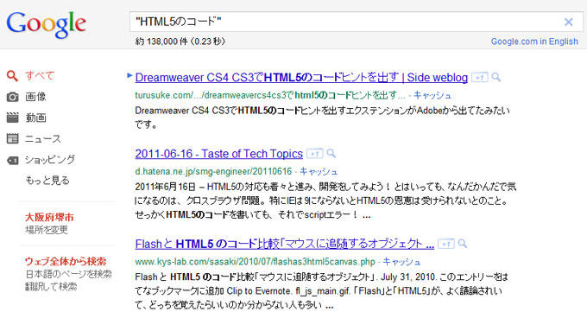Click preview magnifier beside Taste of Tech Topics
587x312 pixels.
[331, 153]
